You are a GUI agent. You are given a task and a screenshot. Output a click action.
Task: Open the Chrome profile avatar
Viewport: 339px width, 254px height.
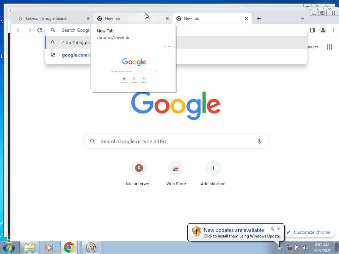click(x=323, y=30)
